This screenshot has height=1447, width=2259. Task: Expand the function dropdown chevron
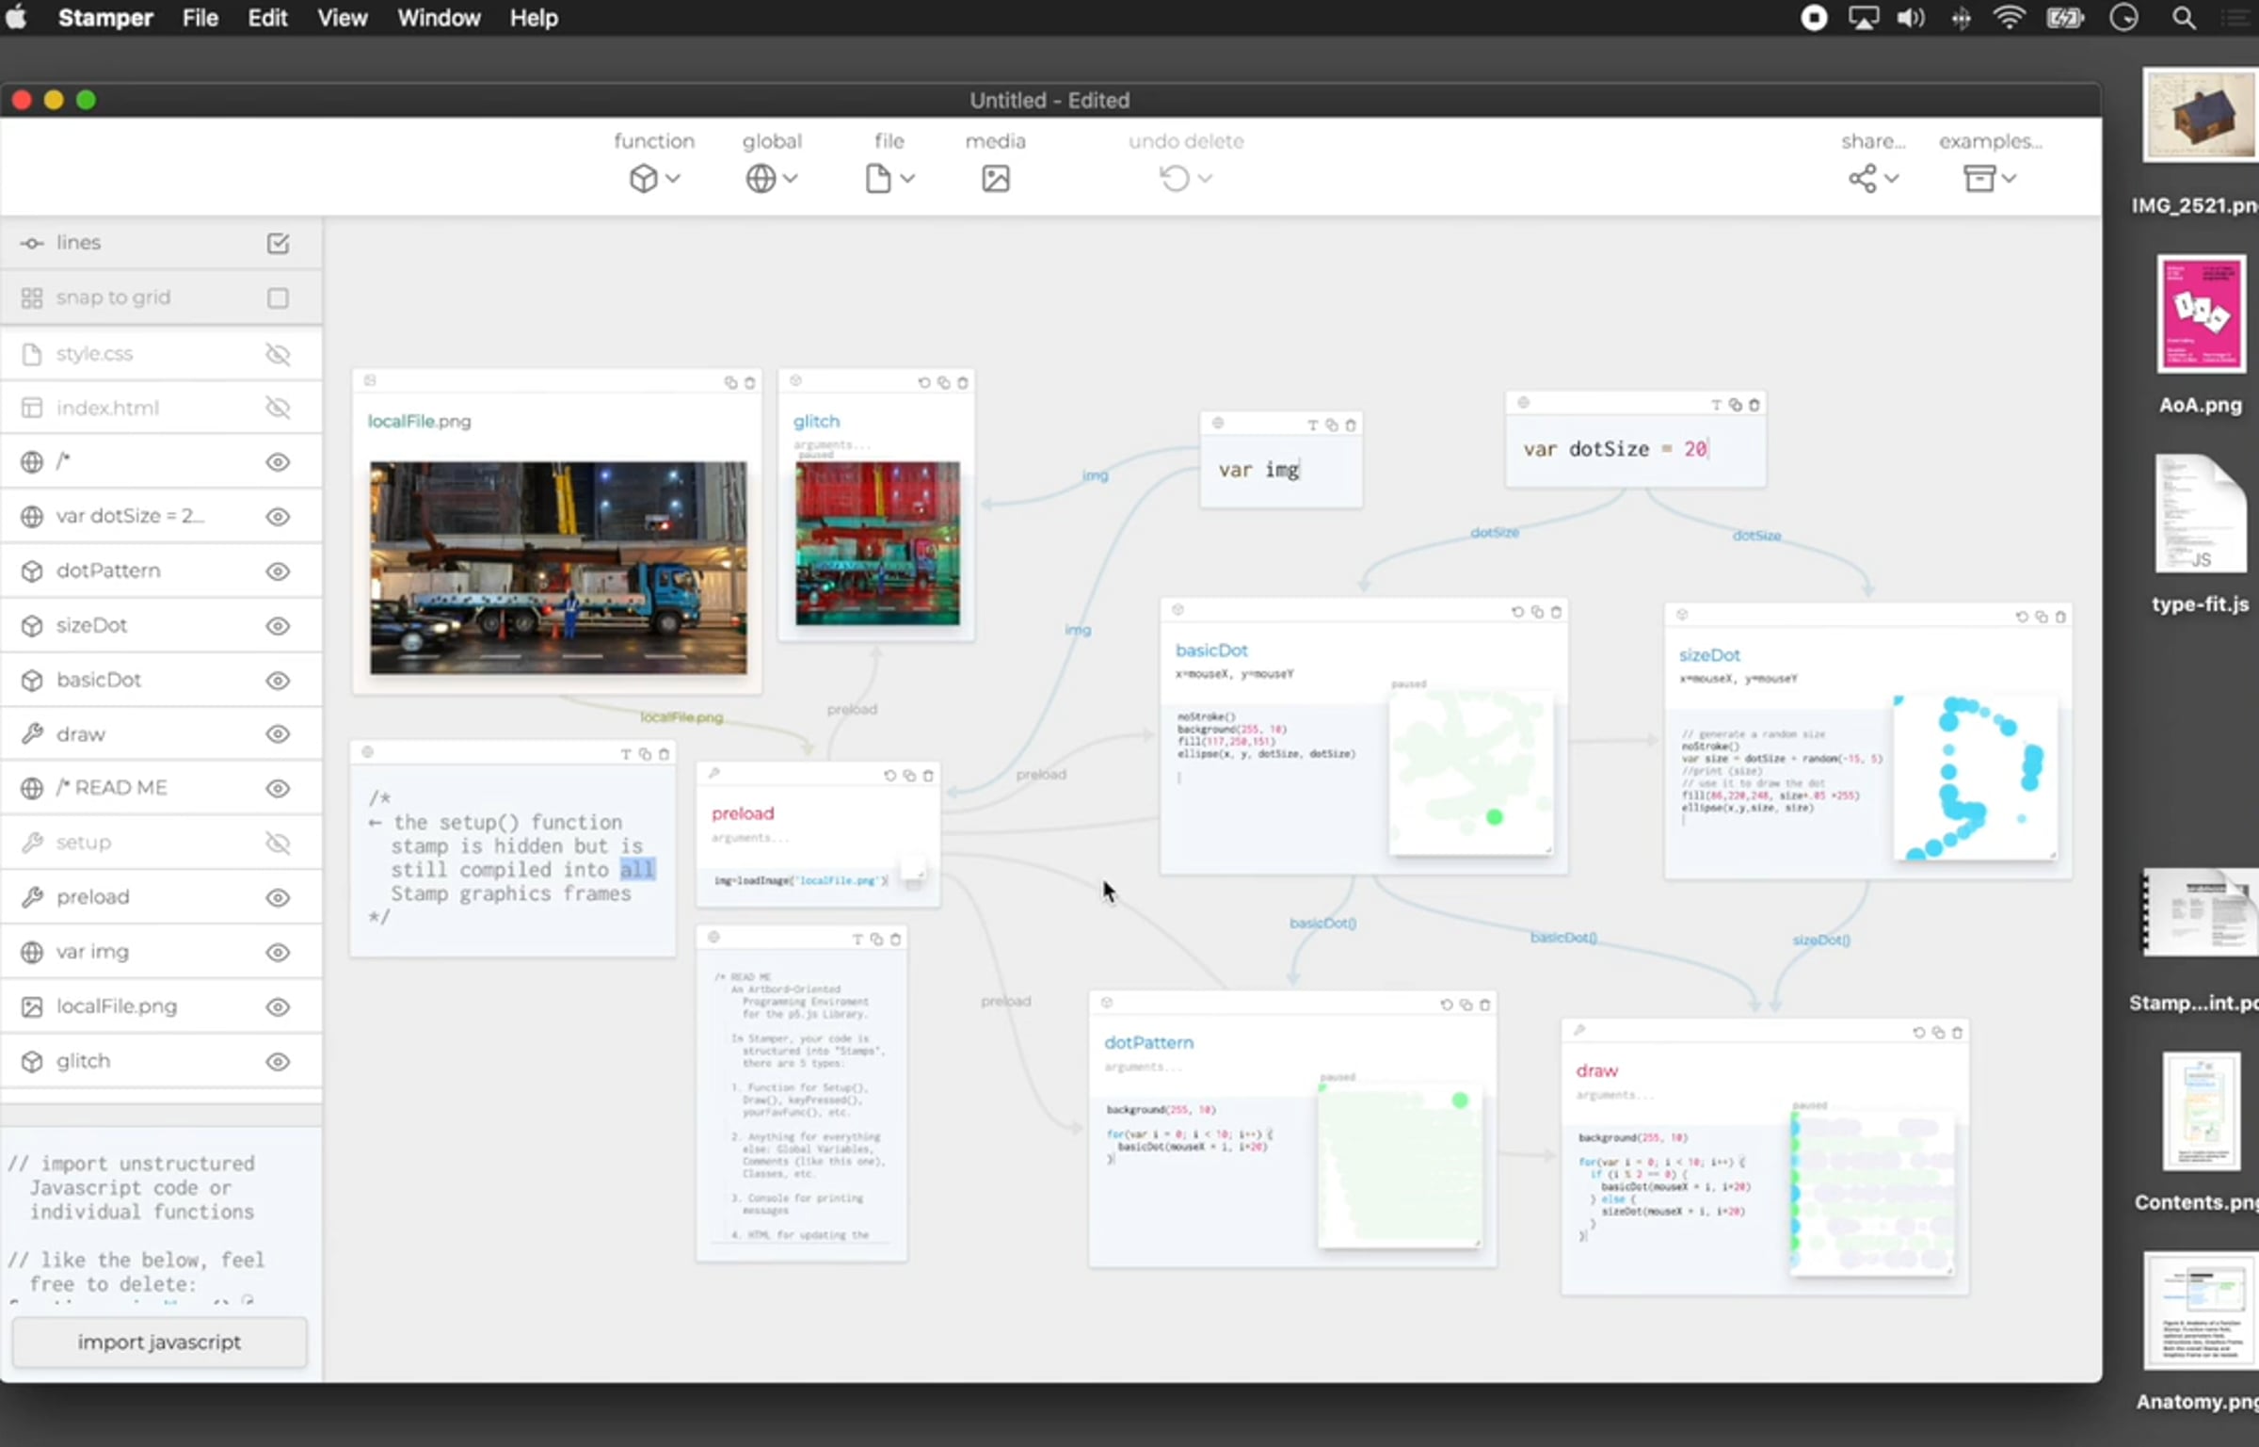pyautogui.click(x=673, y=178)
